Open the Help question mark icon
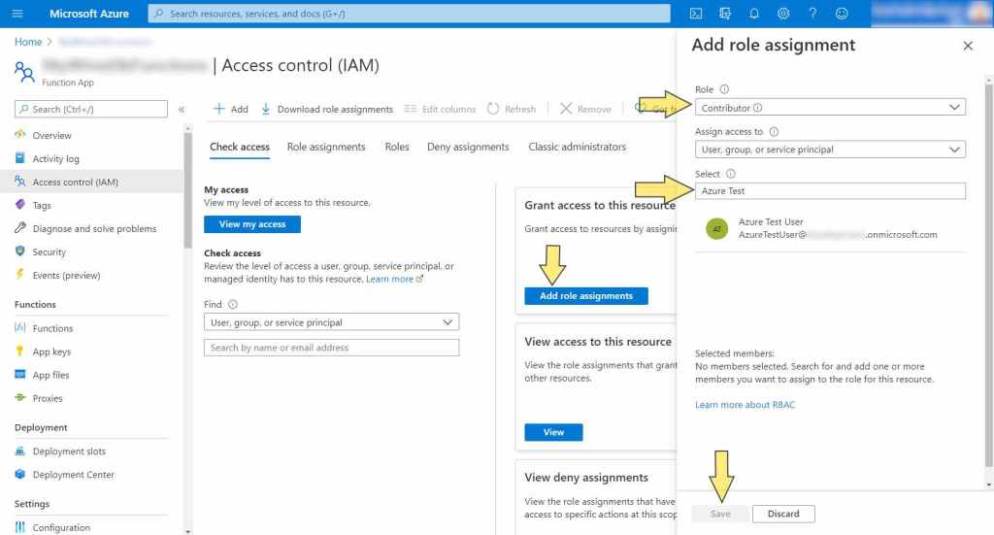This screenshot has width=994, height=535. 812,14
